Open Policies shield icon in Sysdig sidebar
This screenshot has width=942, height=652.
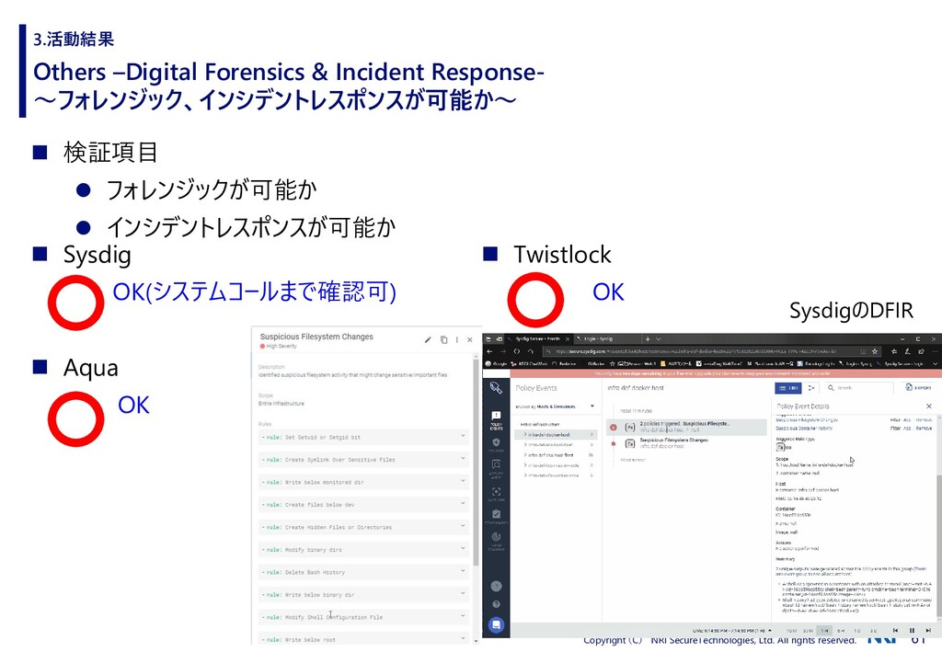point(496,443)
